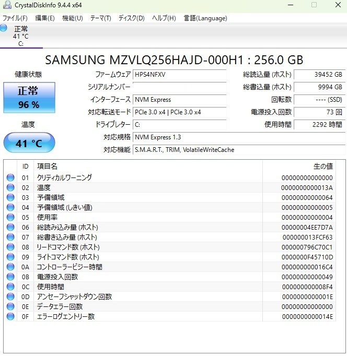347x356 pixels.
Task: Open the 編集(E) menu
Action: [45, 18]
